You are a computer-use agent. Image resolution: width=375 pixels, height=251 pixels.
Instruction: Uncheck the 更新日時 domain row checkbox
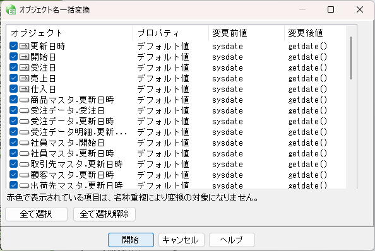coord(14,46)
